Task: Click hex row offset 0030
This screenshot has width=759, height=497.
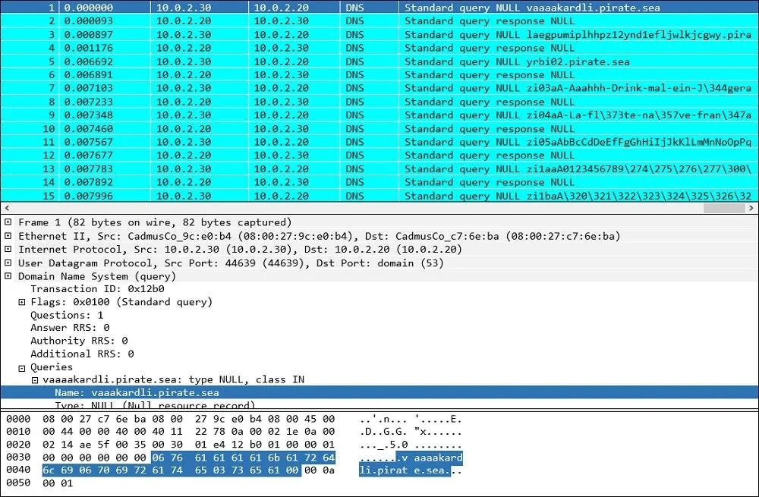Action: coord(18,458)
